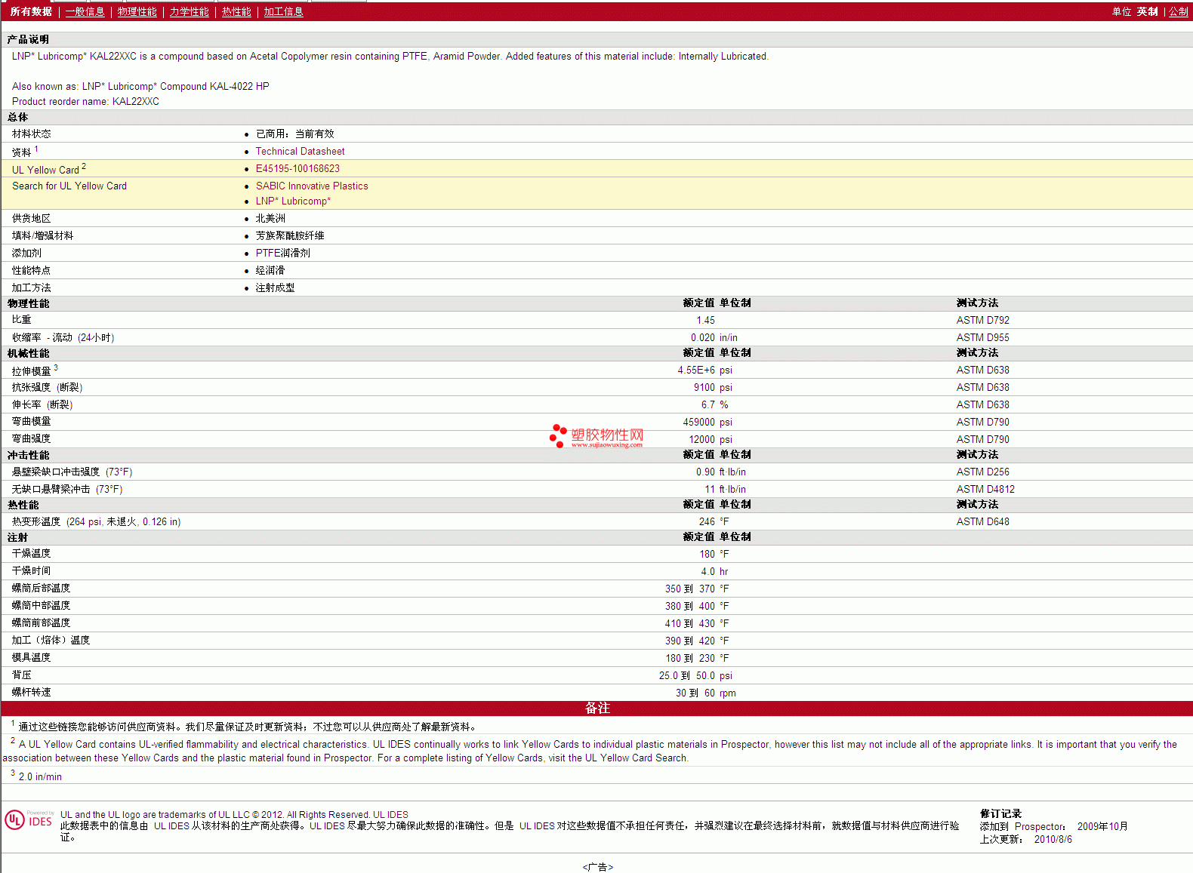Click the 热变形温度 row label
The image size is (1193, 873).
pyautogui.click(x=96, y=522)
